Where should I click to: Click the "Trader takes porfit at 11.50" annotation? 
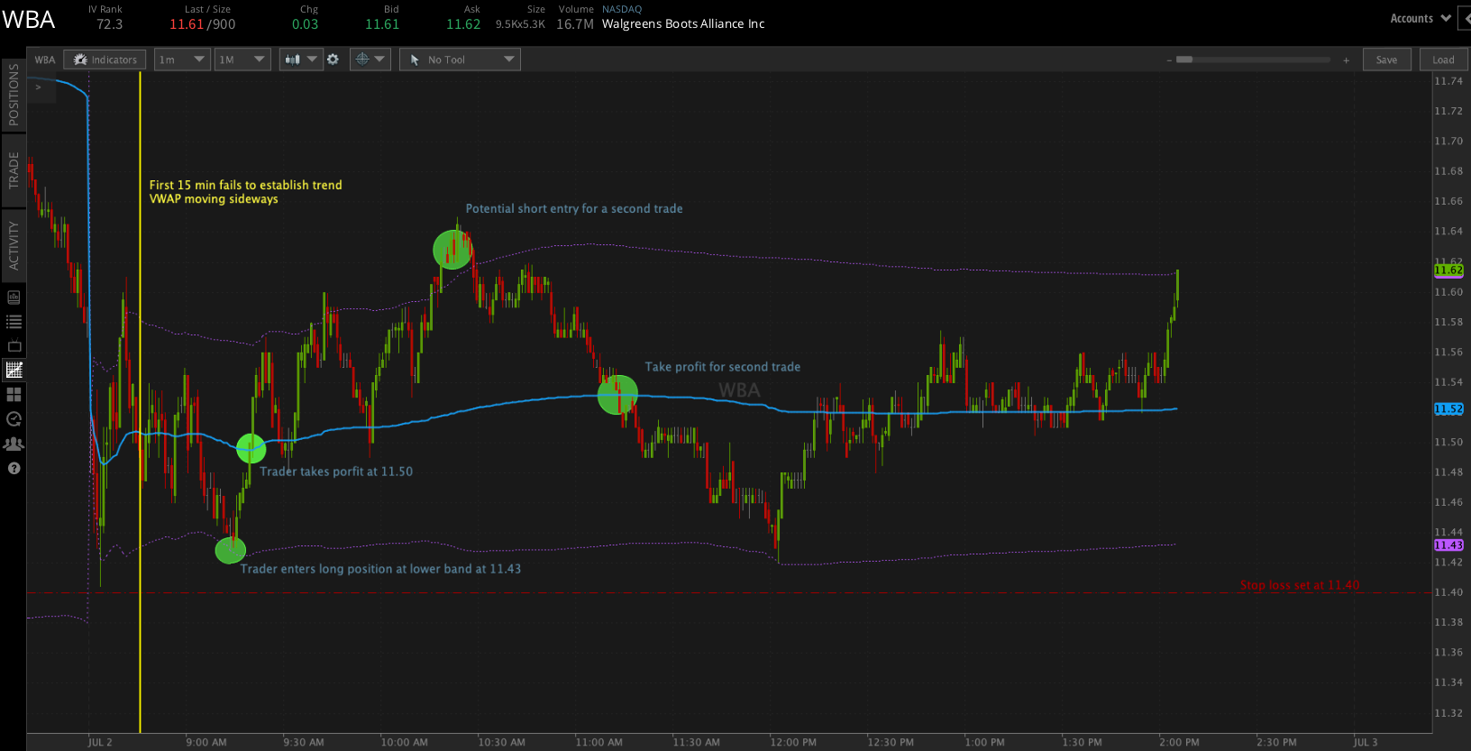(336, 472)
